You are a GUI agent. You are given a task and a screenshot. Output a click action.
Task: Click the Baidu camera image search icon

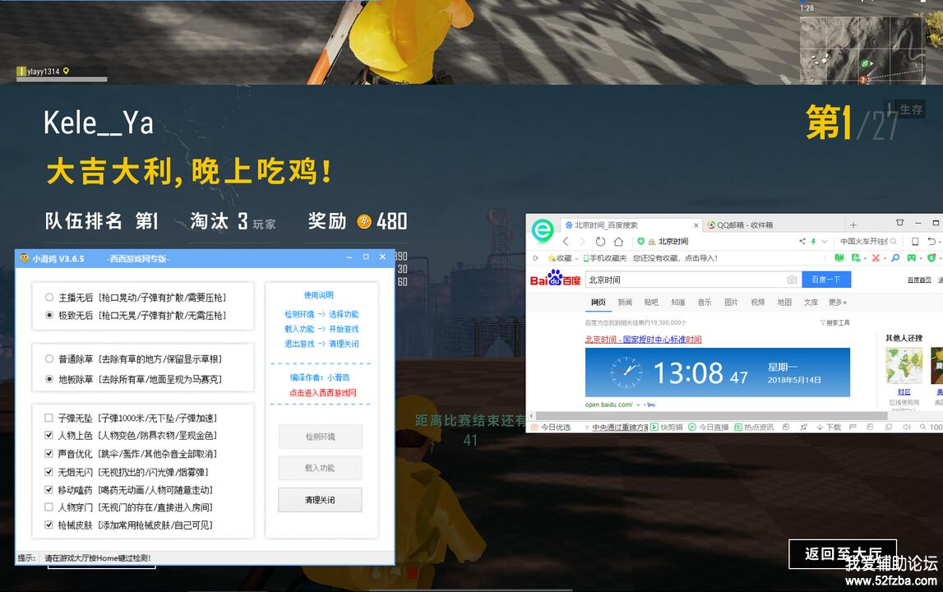(792, 280)
